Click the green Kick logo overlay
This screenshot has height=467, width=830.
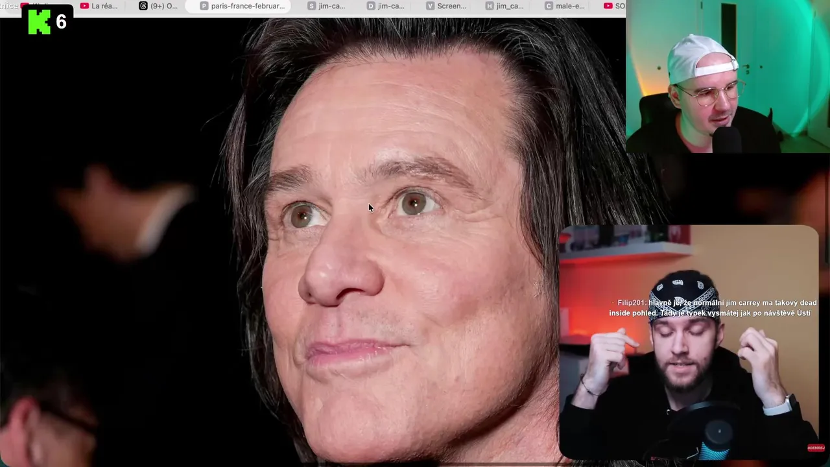coord(40,21)
